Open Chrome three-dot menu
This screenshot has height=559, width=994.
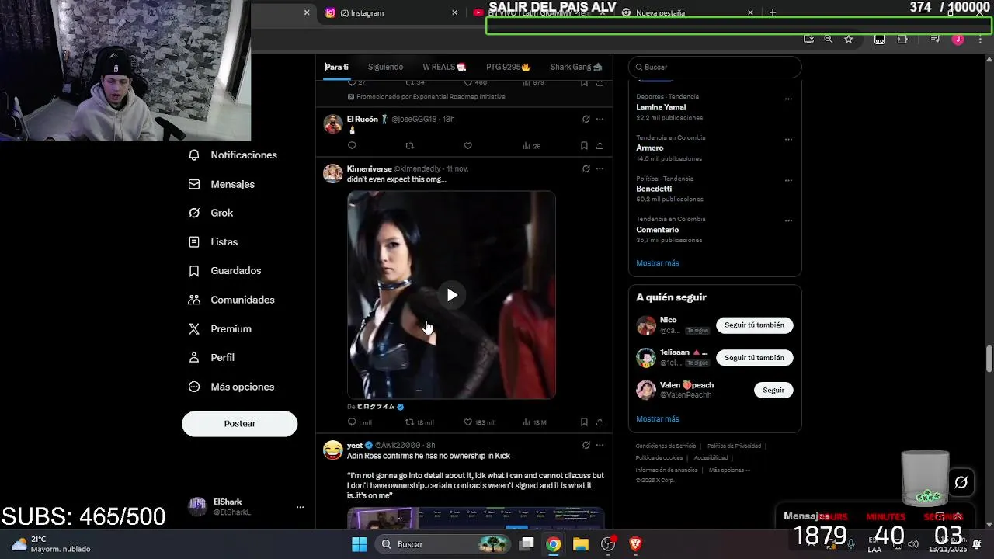click(980, 39)
